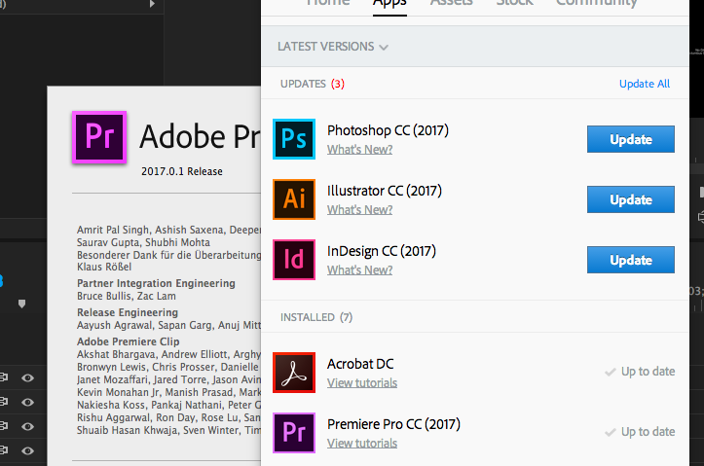The height and width of the screenshot is (466, 704).
Task: Click the Illustrator CC (2017) title
Action: 385,191
